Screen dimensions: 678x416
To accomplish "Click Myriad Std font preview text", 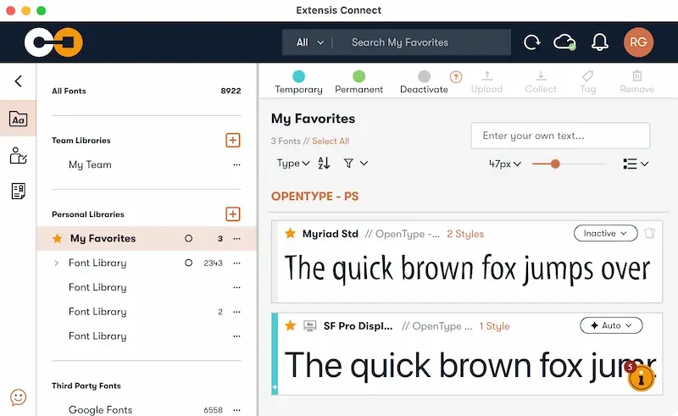I will click(x=467, y=269).
